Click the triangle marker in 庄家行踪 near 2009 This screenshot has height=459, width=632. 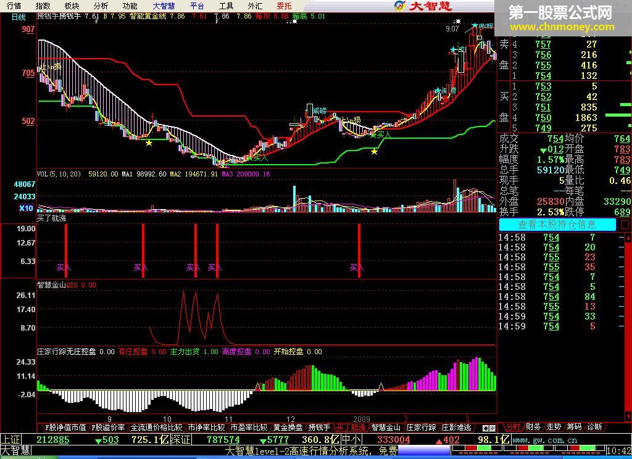point(381,387)
